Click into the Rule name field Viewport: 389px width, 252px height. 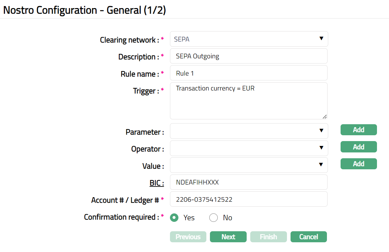click(249, 73)
